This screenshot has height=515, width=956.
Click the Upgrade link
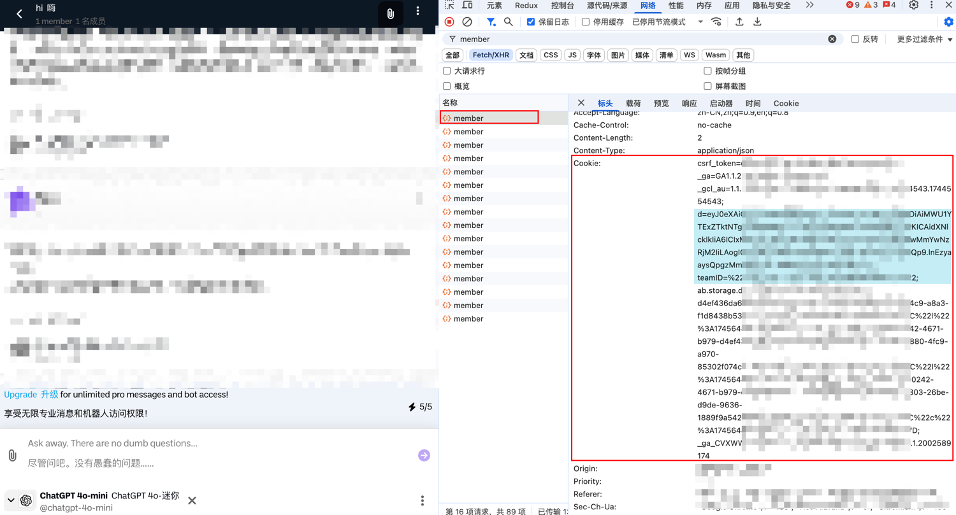(20, 395)
